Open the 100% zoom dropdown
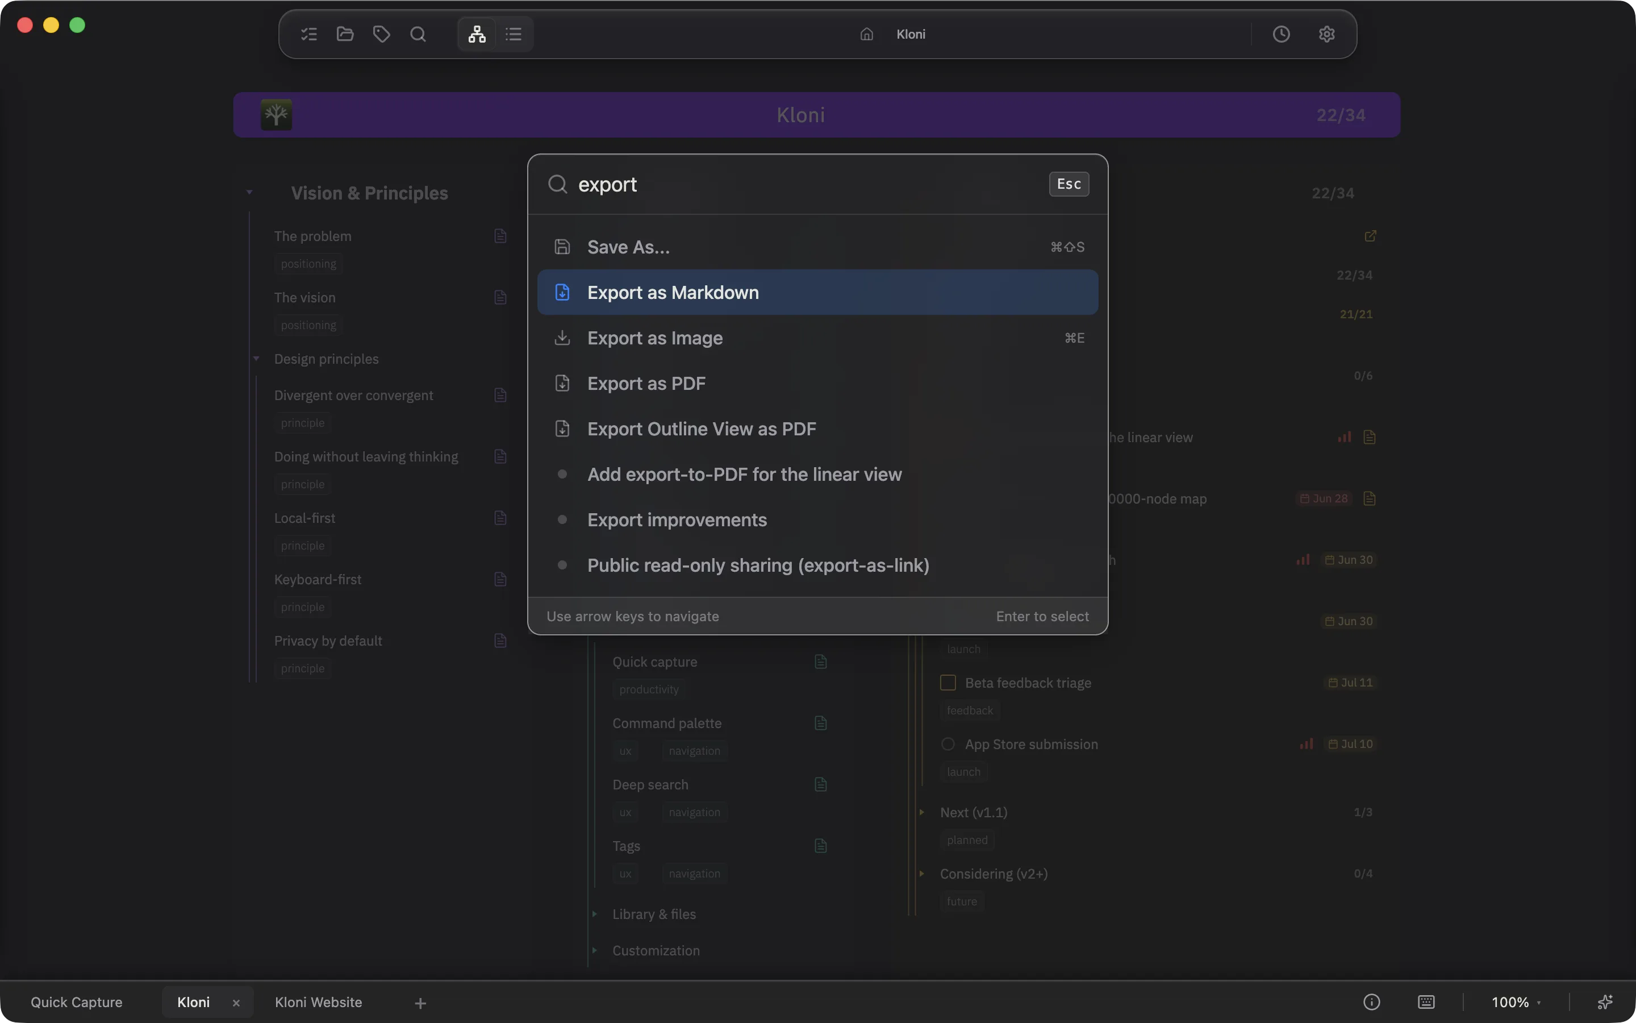 1516,1002
